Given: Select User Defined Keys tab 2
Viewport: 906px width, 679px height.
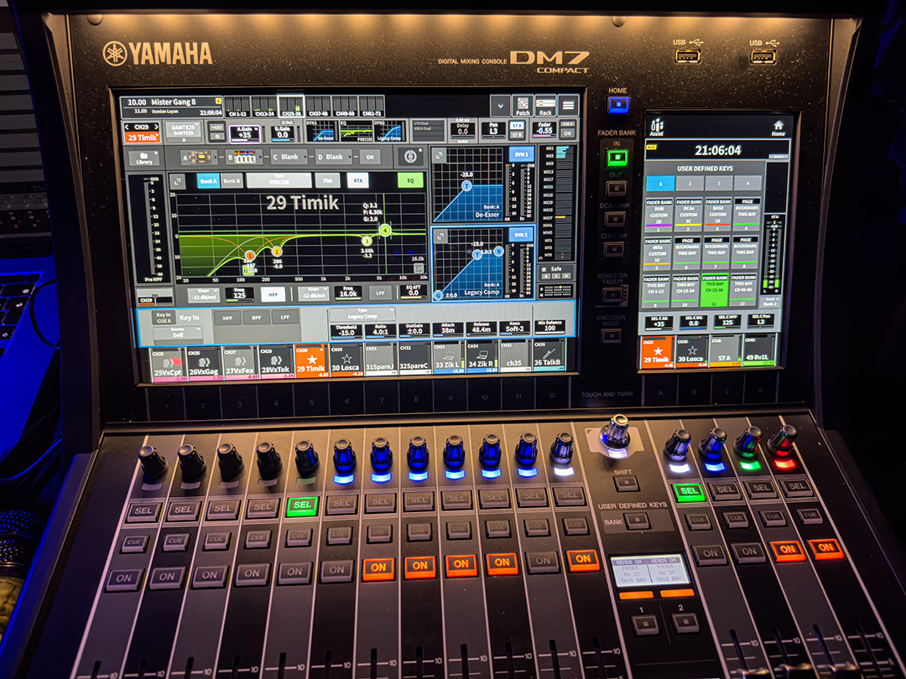Looking at the screenshot, I should [x=690, y=184].
